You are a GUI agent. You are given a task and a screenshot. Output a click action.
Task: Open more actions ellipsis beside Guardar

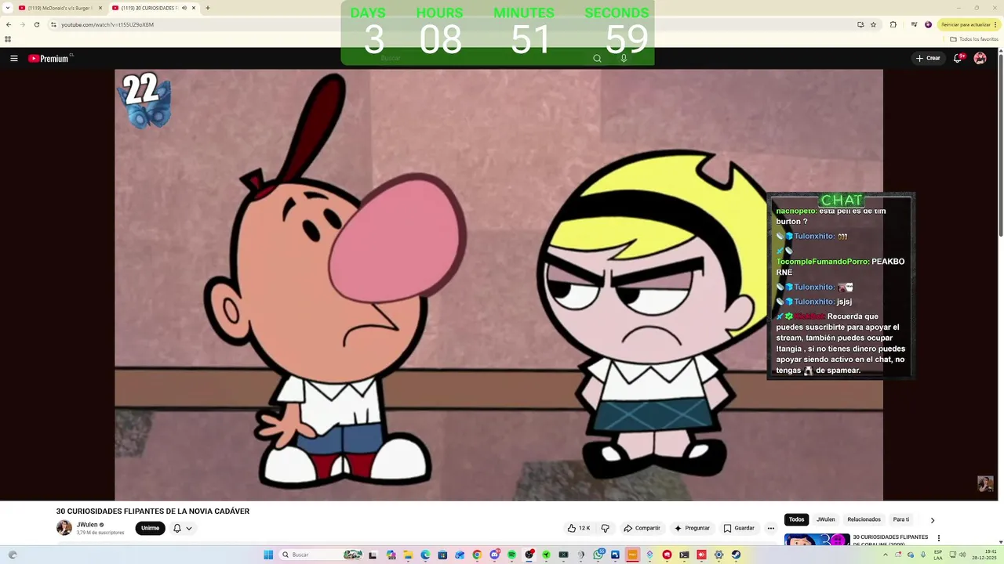point(771,528)
